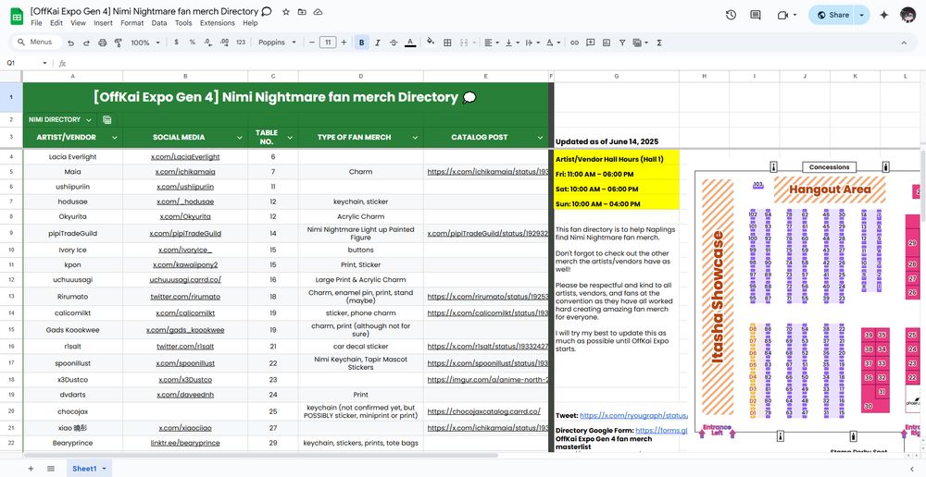Open text rotation dropdown
This screenshot has width=926, height=477.
click(x=553, y=43)
